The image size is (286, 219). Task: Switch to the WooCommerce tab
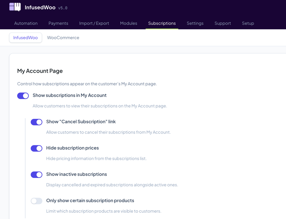pos(63,37)
